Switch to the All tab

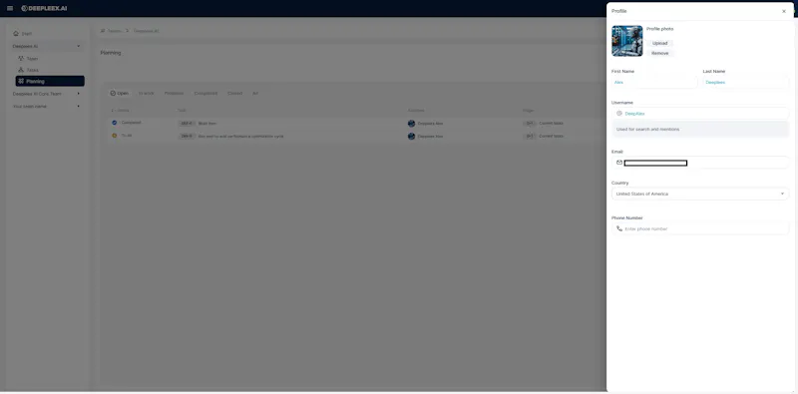(255, 93)
